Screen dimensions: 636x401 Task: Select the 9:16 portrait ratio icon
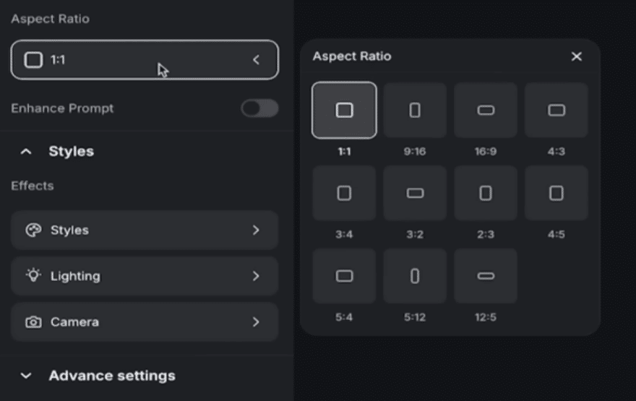(415, 111)
